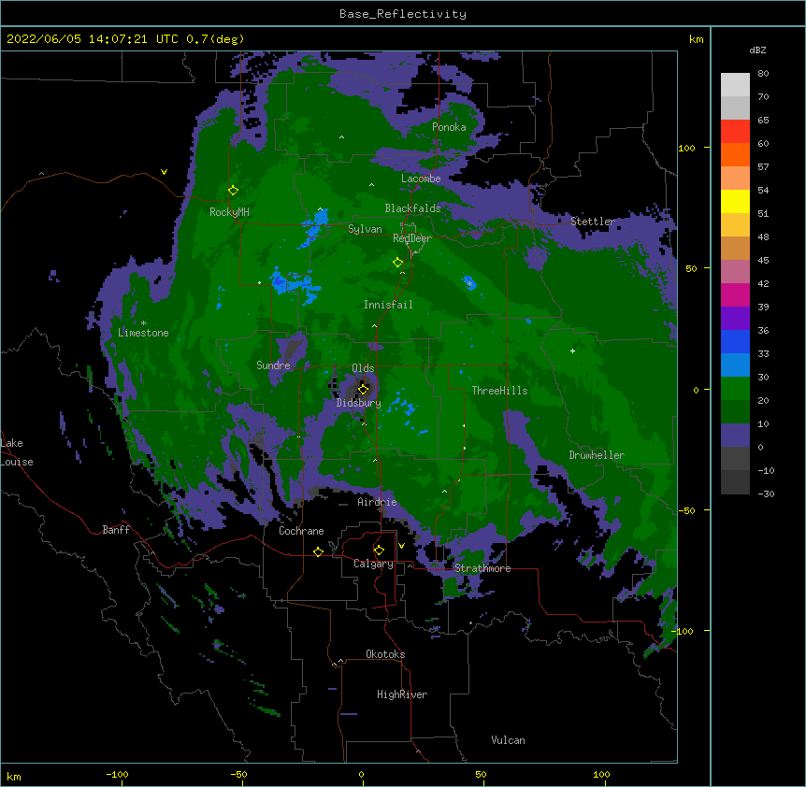Click the HighRiver label
This screenshot has width=806, height=787.
point(402,694)
